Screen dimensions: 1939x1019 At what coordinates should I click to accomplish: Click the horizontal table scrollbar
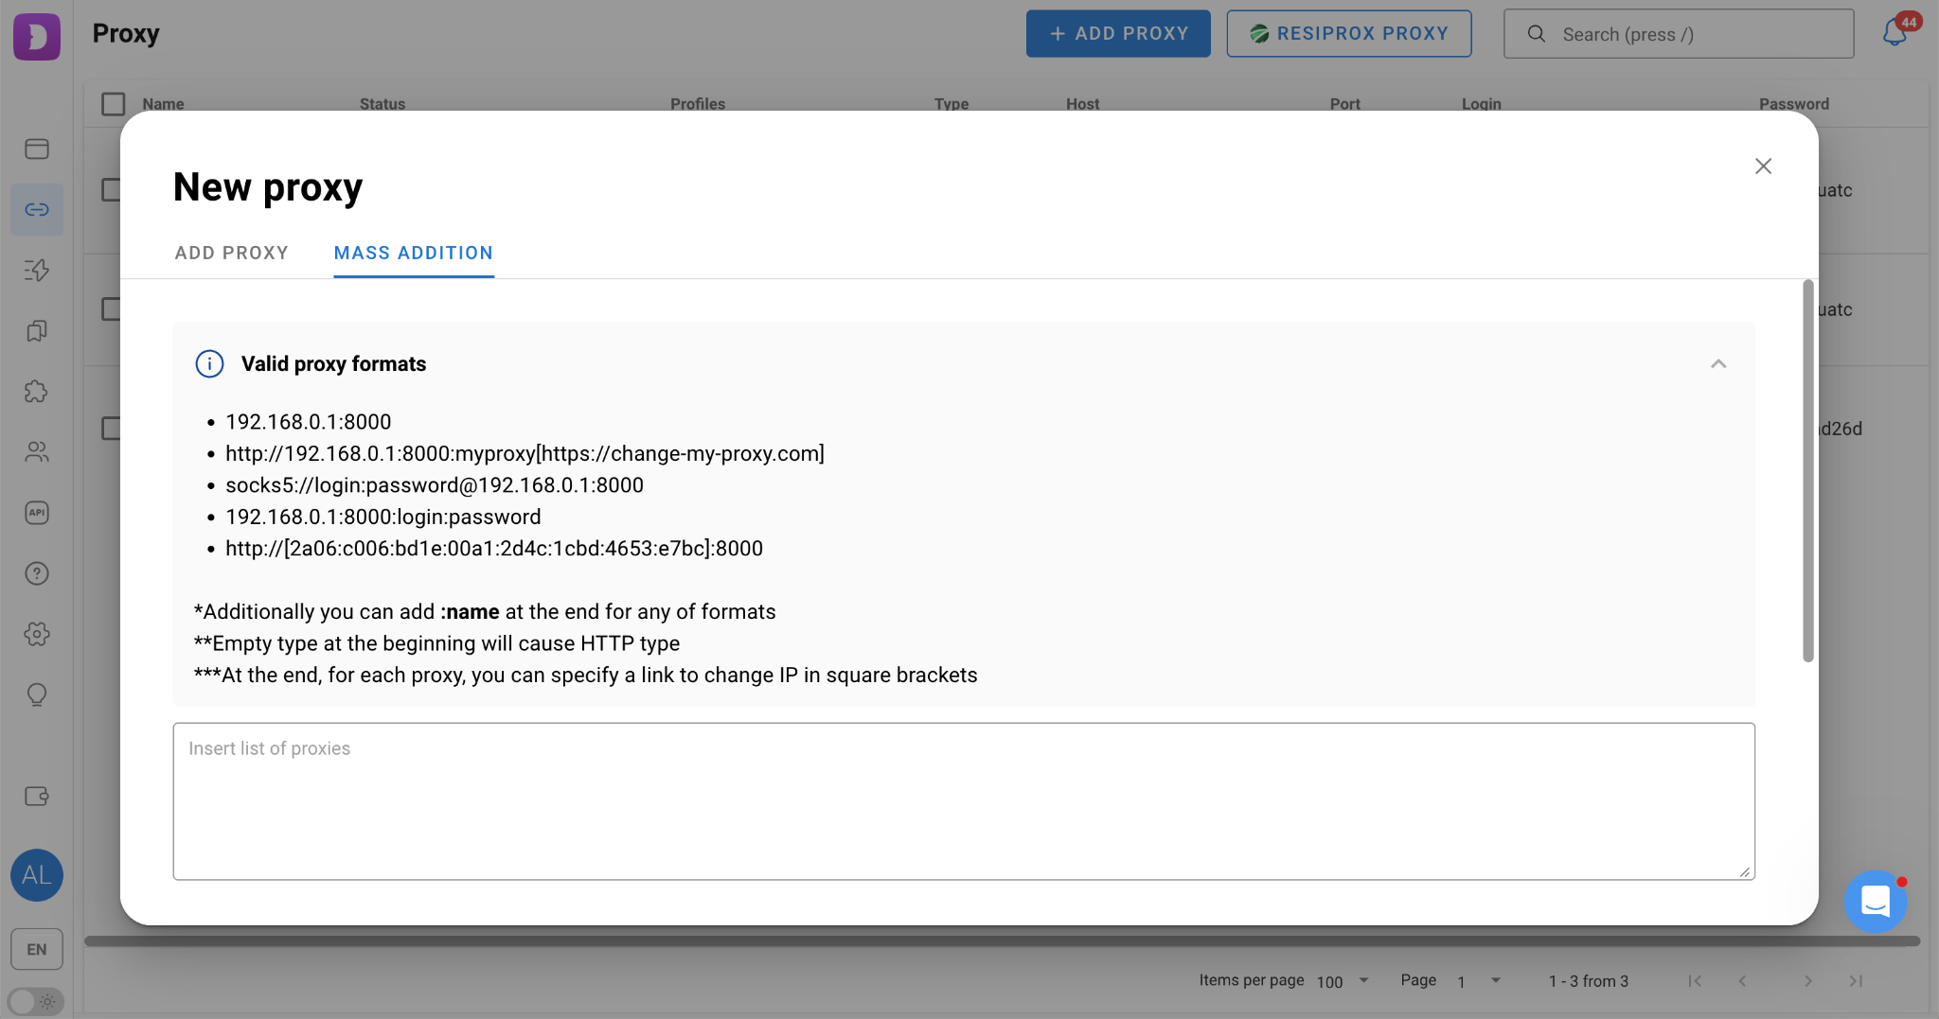tap(1002, 940)
